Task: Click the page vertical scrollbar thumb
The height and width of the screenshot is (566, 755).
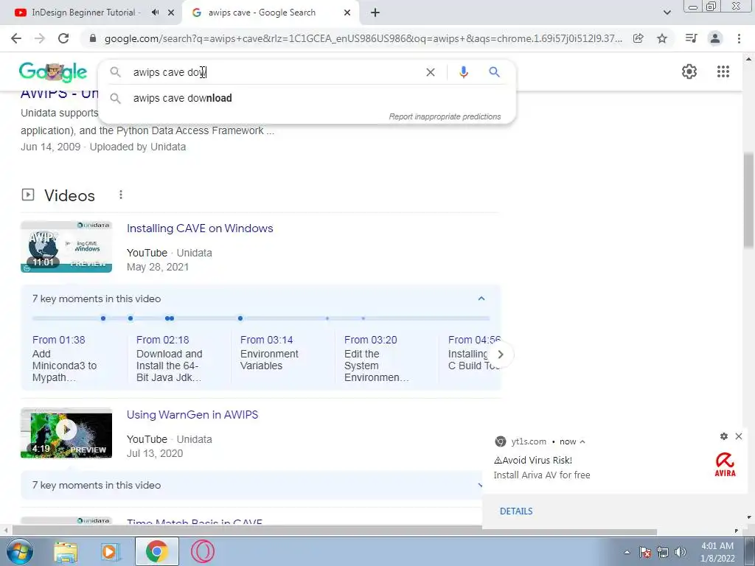Action: click(749, 202)
